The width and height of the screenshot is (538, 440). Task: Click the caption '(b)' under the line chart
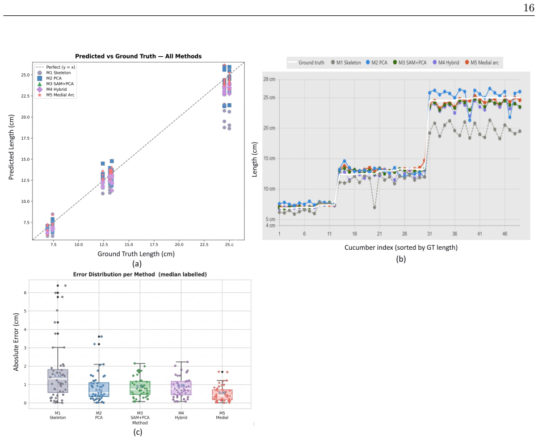401,259
